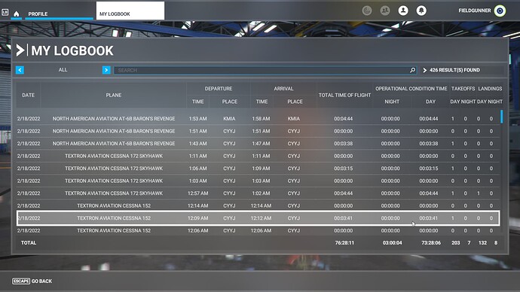The width and height of the screenshot is (520, 292).
Task: Click total flight time 76:28:11
Action: [344, 242]
